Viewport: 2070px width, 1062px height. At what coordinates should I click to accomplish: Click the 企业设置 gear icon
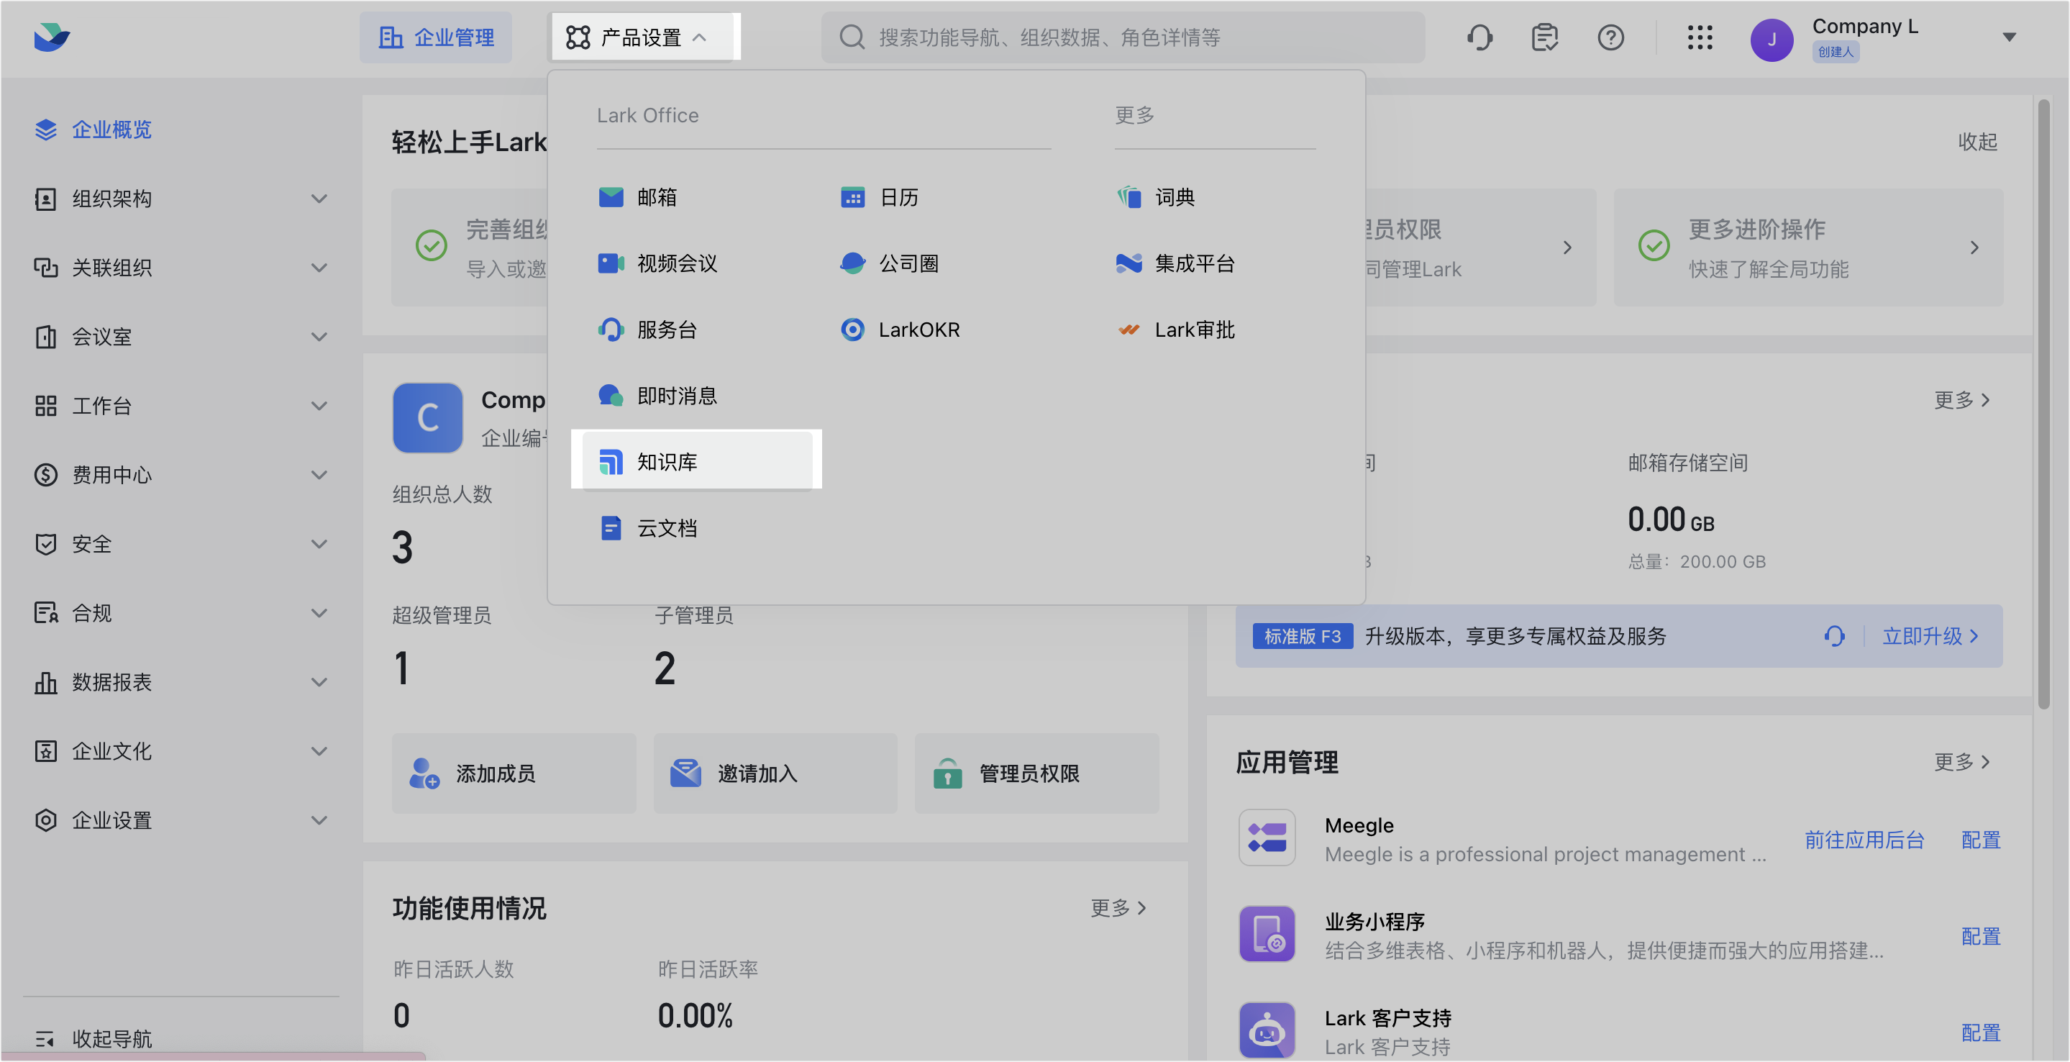click(46, 821)
